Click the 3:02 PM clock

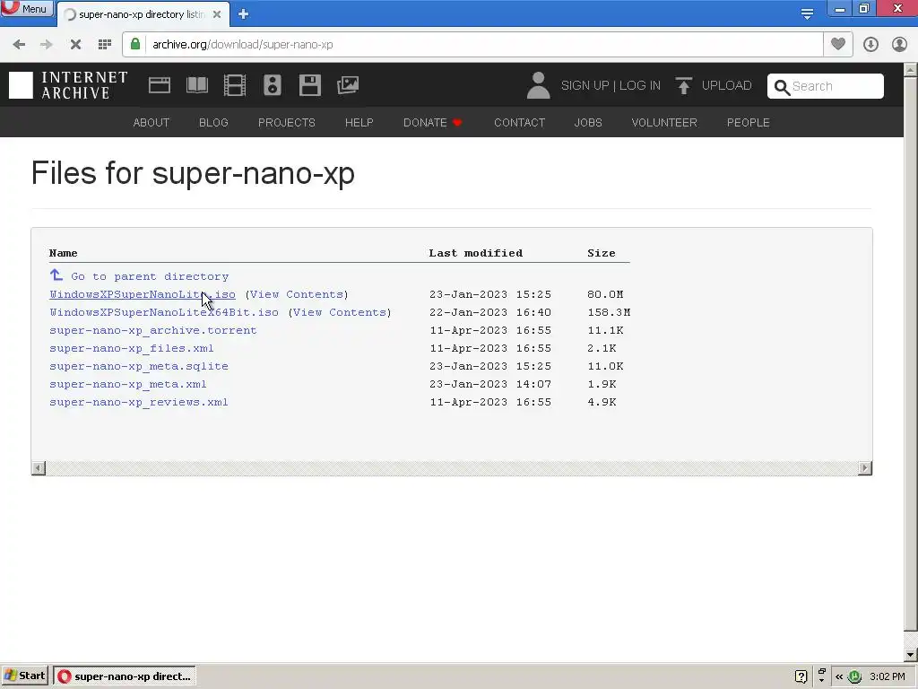point(888,676)
